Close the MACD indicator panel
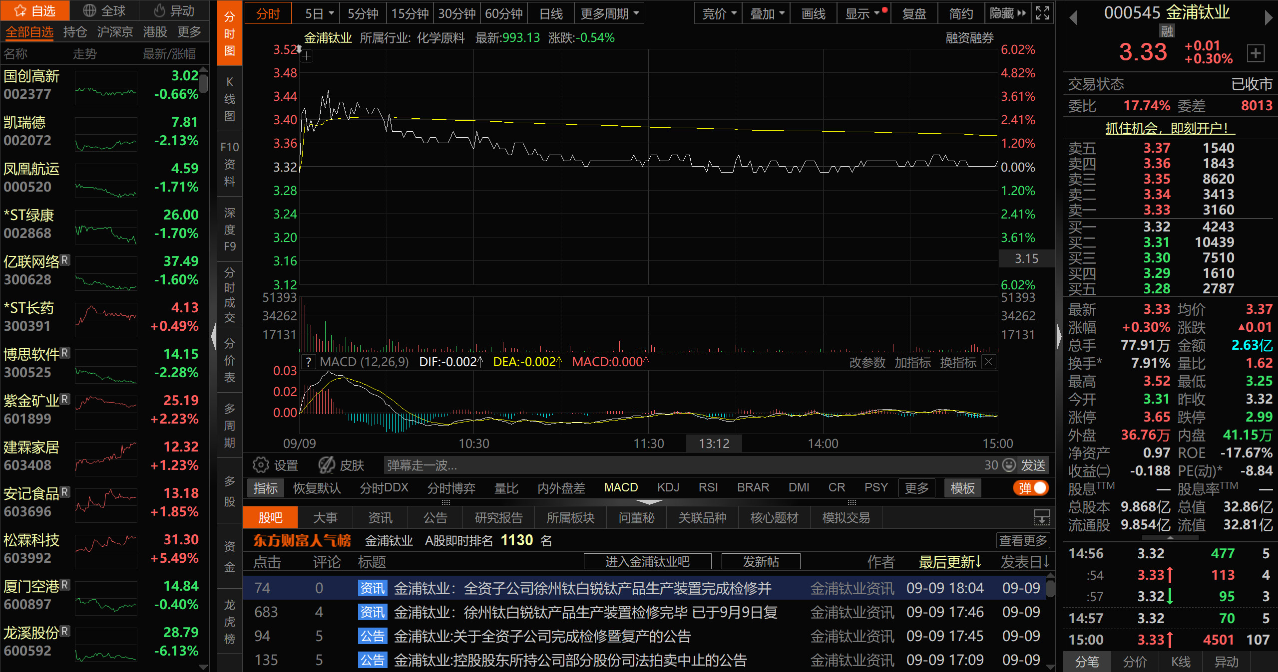1278x672 pixels. tap(988, 362)
